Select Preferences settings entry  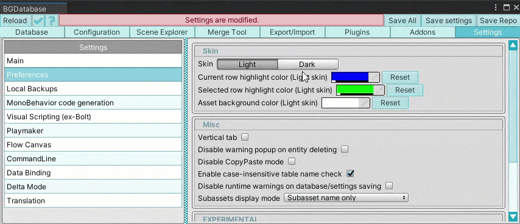pyautogui.click(x=93, y=75)
